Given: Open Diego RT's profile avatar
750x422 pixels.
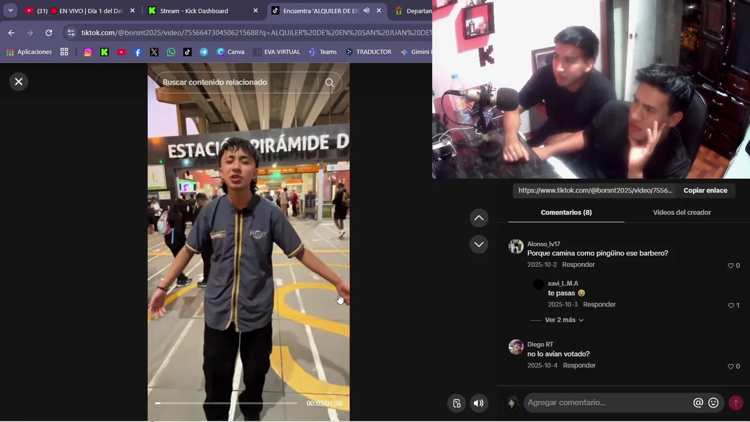Looking at the screenshot, I should pyautogui.click(x=516, y=347).
